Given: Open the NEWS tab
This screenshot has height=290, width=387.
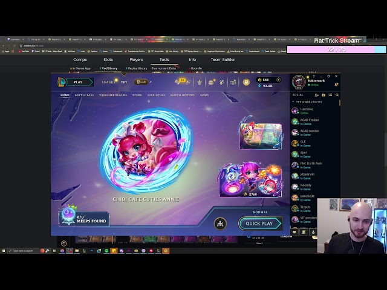Looking at the screenshot, I should [x=204, y=95].
